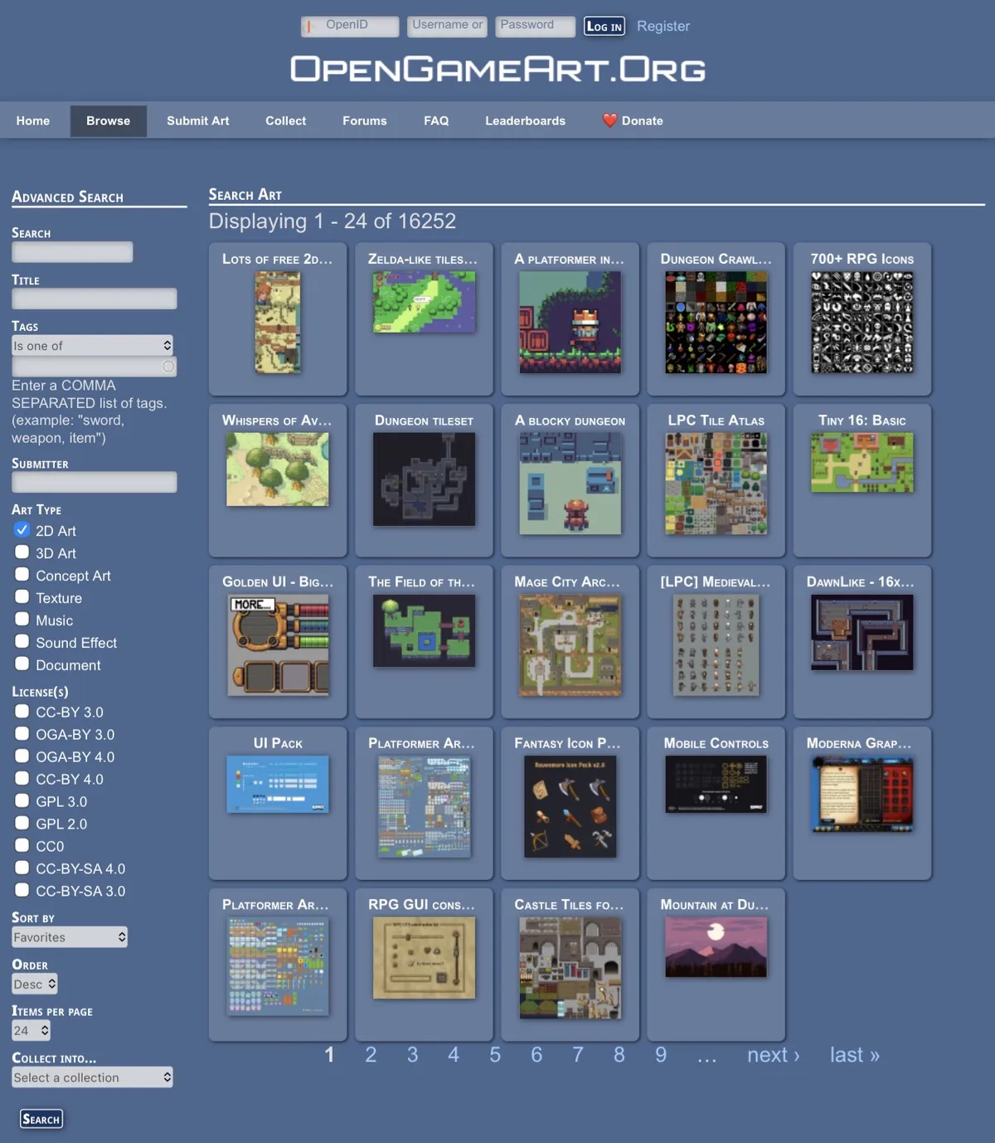This screenshot has height=1143, width=995.
Task: Open [LPC] Medieval thumbnail image
Action: point(716,645)
